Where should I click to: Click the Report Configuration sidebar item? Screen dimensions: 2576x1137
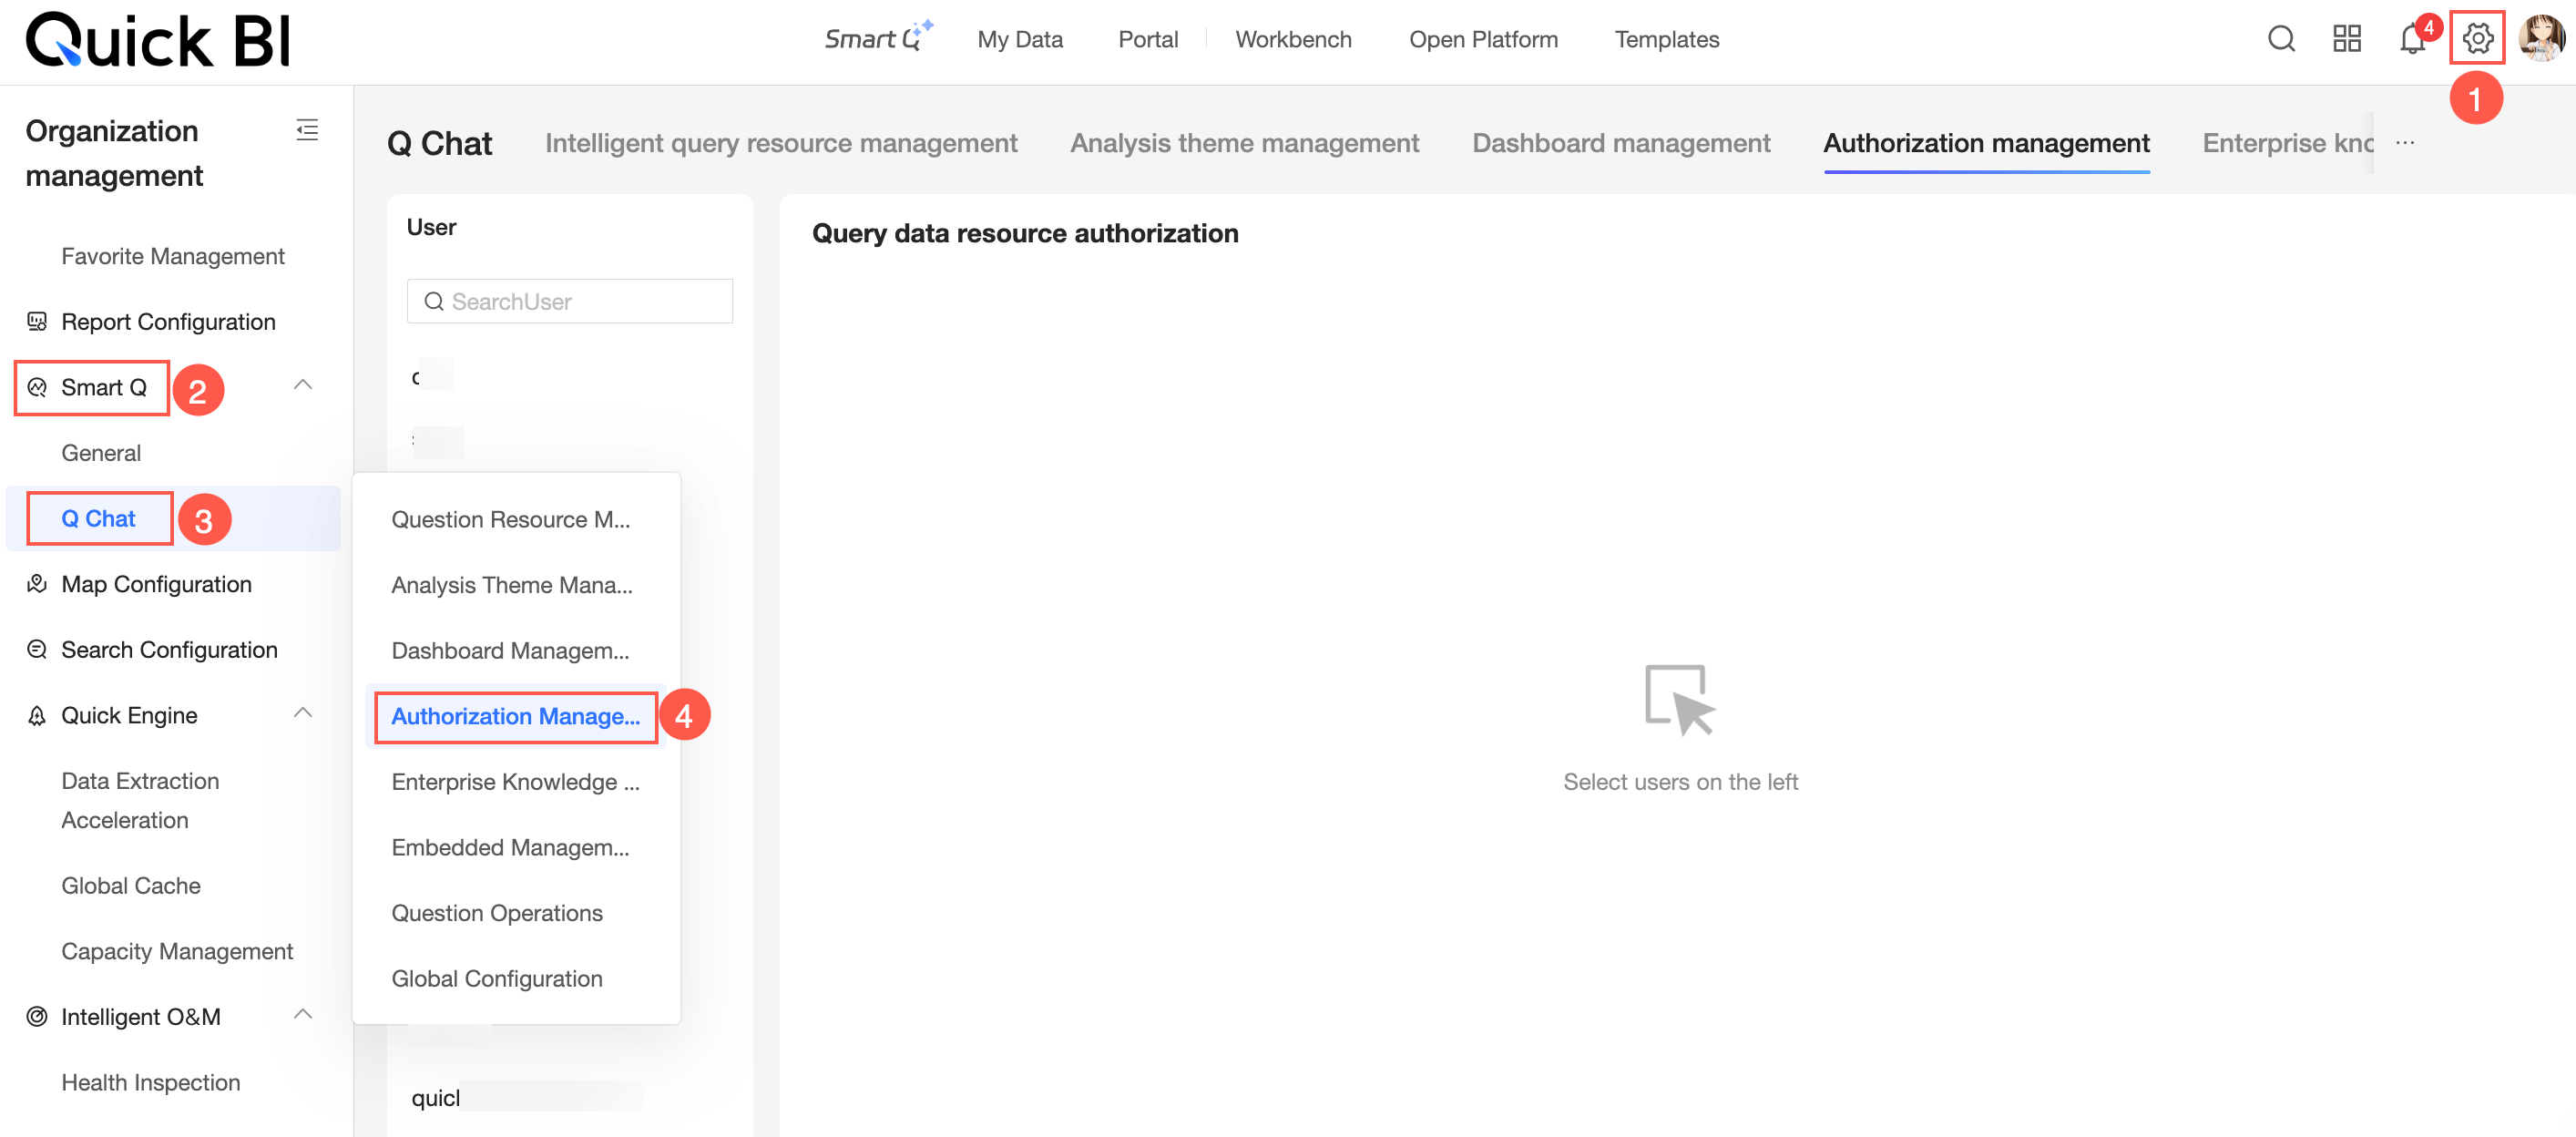click(168, 322)
